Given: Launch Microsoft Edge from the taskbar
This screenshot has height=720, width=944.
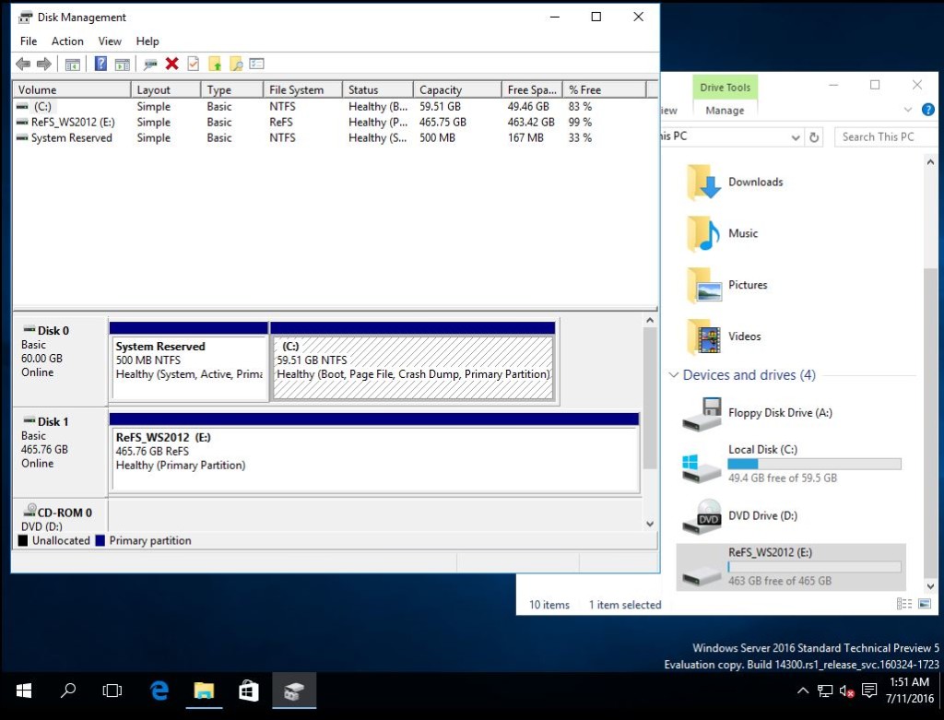Looking at the screenshot, I should click(x=159, y=690).
